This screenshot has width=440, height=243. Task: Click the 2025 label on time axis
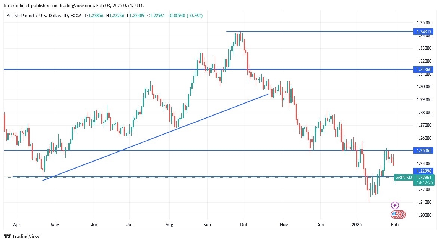tap(356, 225)
